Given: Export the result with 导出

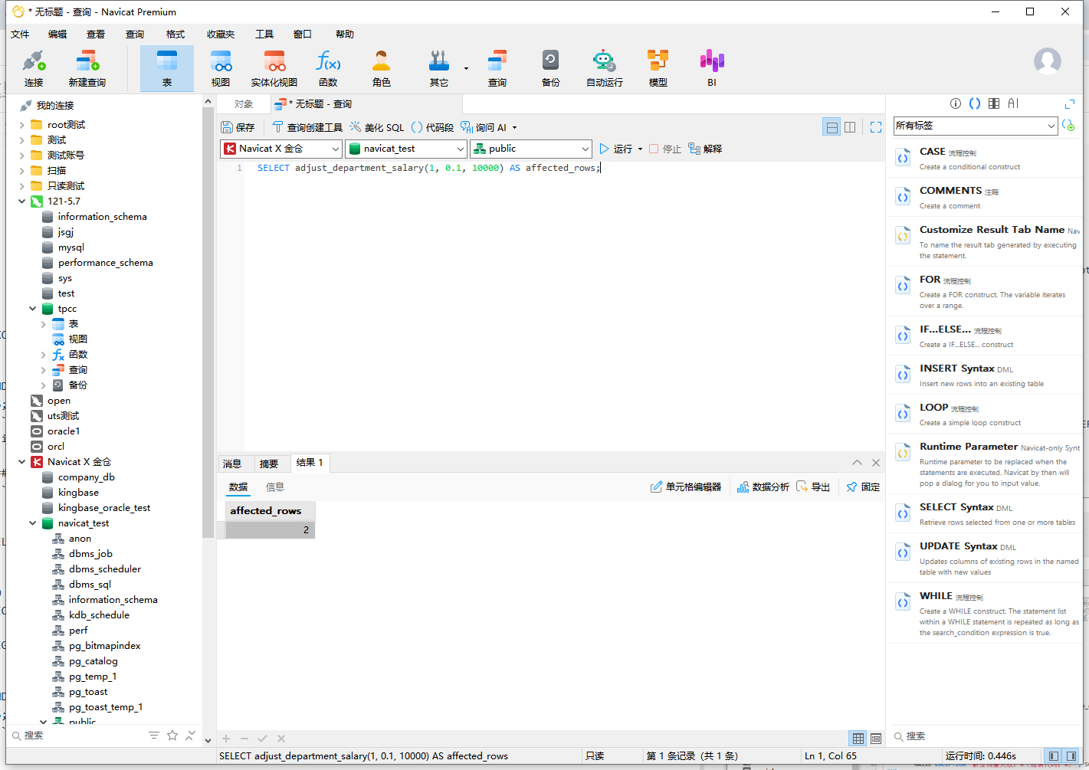Looking at the screenshot, I should click(813, 487).
